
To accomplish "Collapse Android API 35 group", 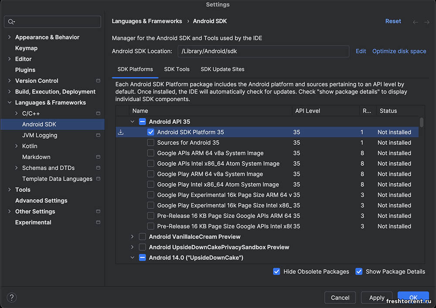I will 133,122.
